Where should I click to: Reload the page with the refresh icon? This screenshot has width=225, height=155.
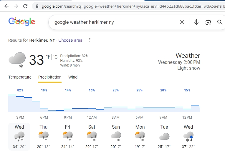coord(25,6)
